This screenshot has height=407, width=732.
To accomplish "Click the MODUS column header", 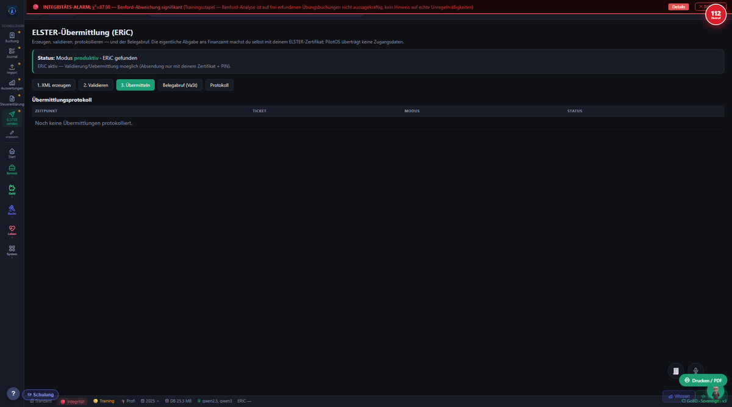I will coord(412,111).
